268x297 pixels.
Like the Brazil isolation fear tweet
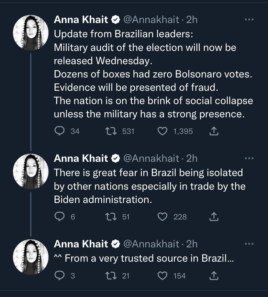162,217
